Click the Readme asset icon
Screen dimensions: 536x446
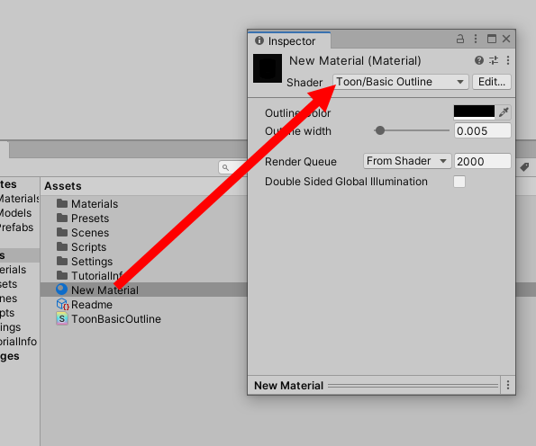pyautogui.click(x=62, y=304)
